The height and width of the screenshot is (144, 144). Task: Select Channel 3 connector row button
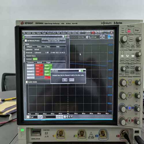(x=31, y=71)
